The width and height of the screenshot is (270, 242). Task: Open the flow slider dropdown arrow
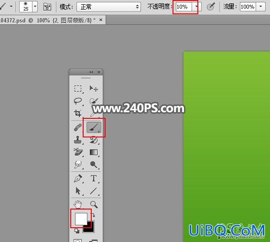(261, 7)
